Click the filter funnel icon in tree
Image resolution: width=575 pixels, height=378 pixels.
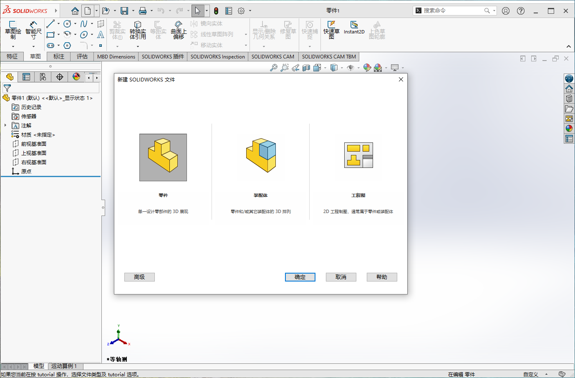pos(7,88)
